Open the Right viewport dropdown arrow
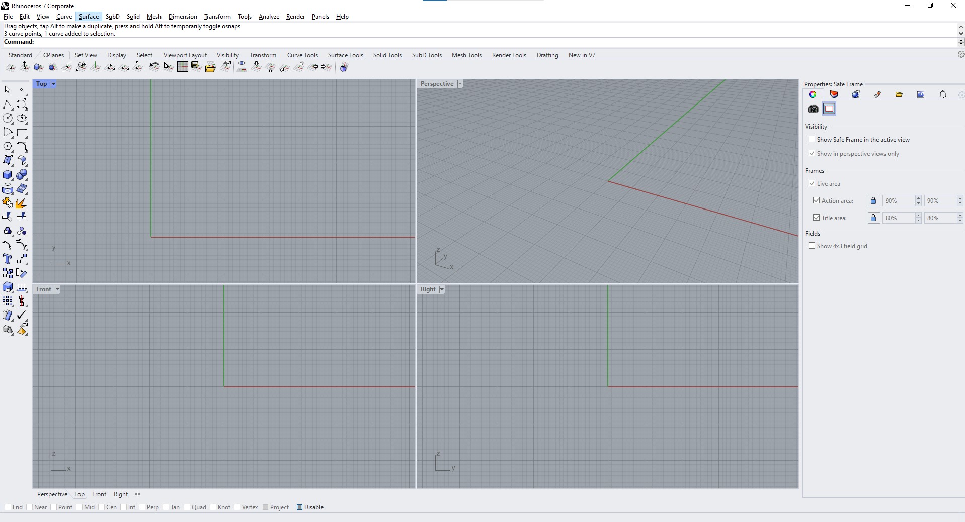The height and width of the screenshot is (522, 965). click(441, 289)
